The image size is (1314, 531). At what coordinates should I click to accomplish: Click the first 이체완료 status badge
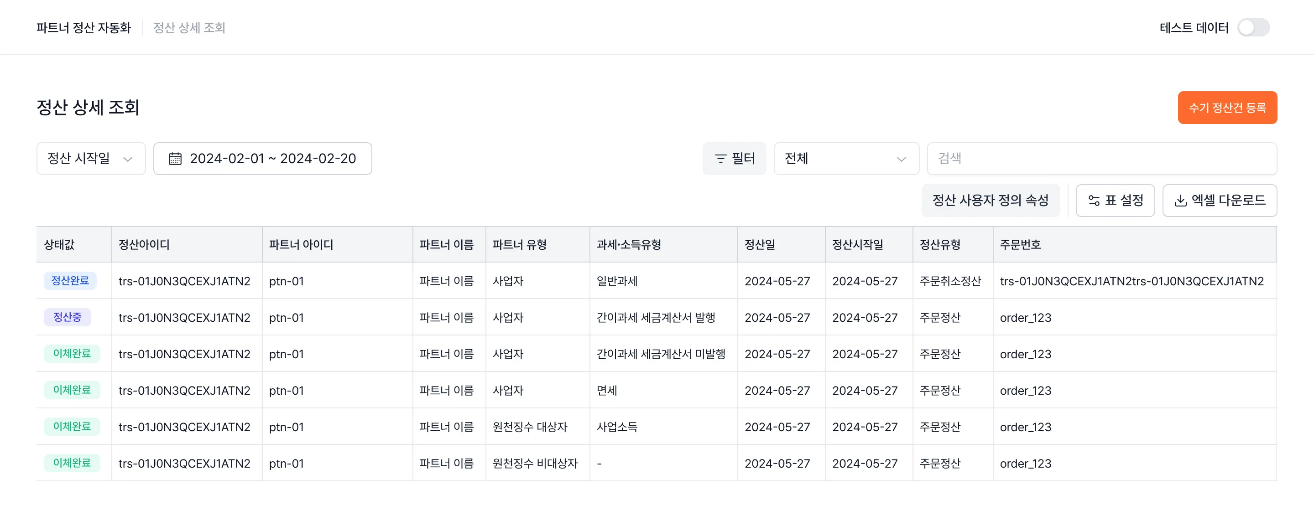tap(72, 354)
